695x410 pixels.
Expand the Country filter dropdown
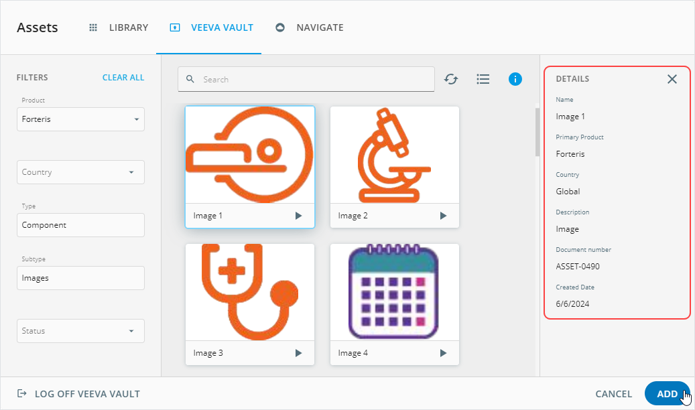80,172
